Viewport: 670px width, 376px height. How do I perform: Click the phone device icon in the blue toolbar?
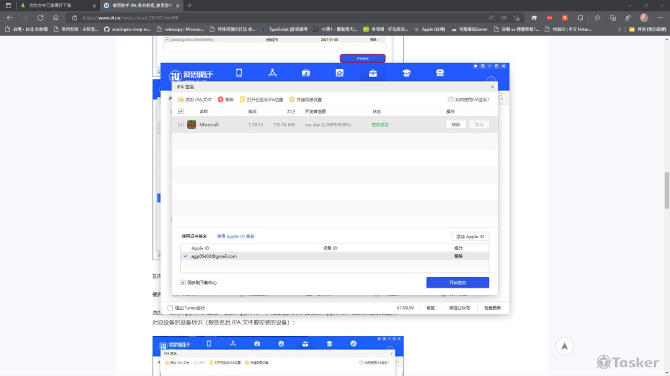(239, 73)
